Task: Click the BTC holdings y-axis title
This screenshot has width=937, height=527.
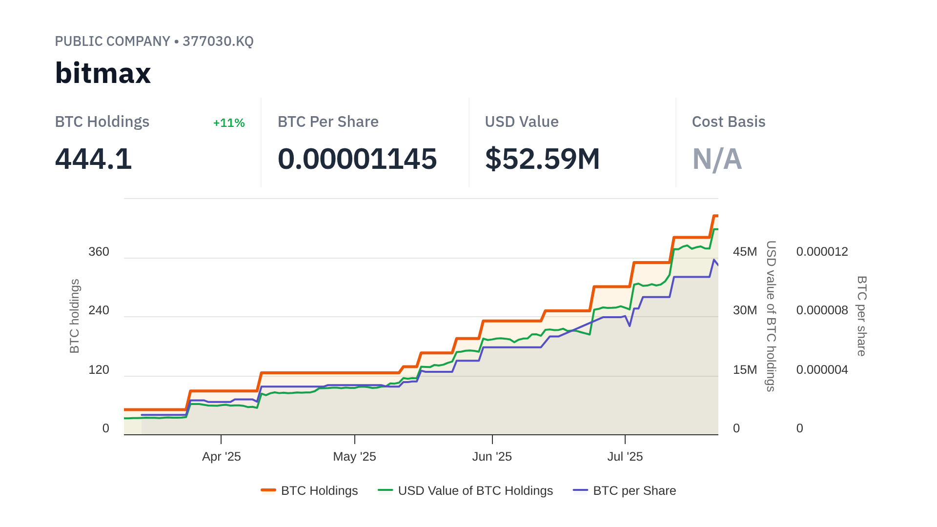Action: pos(74,316)
